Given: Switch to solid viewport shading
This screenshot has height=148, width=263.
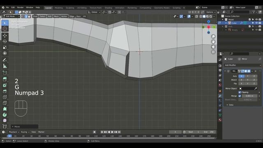Looking at the screenshot, I should tap(204, 16).
